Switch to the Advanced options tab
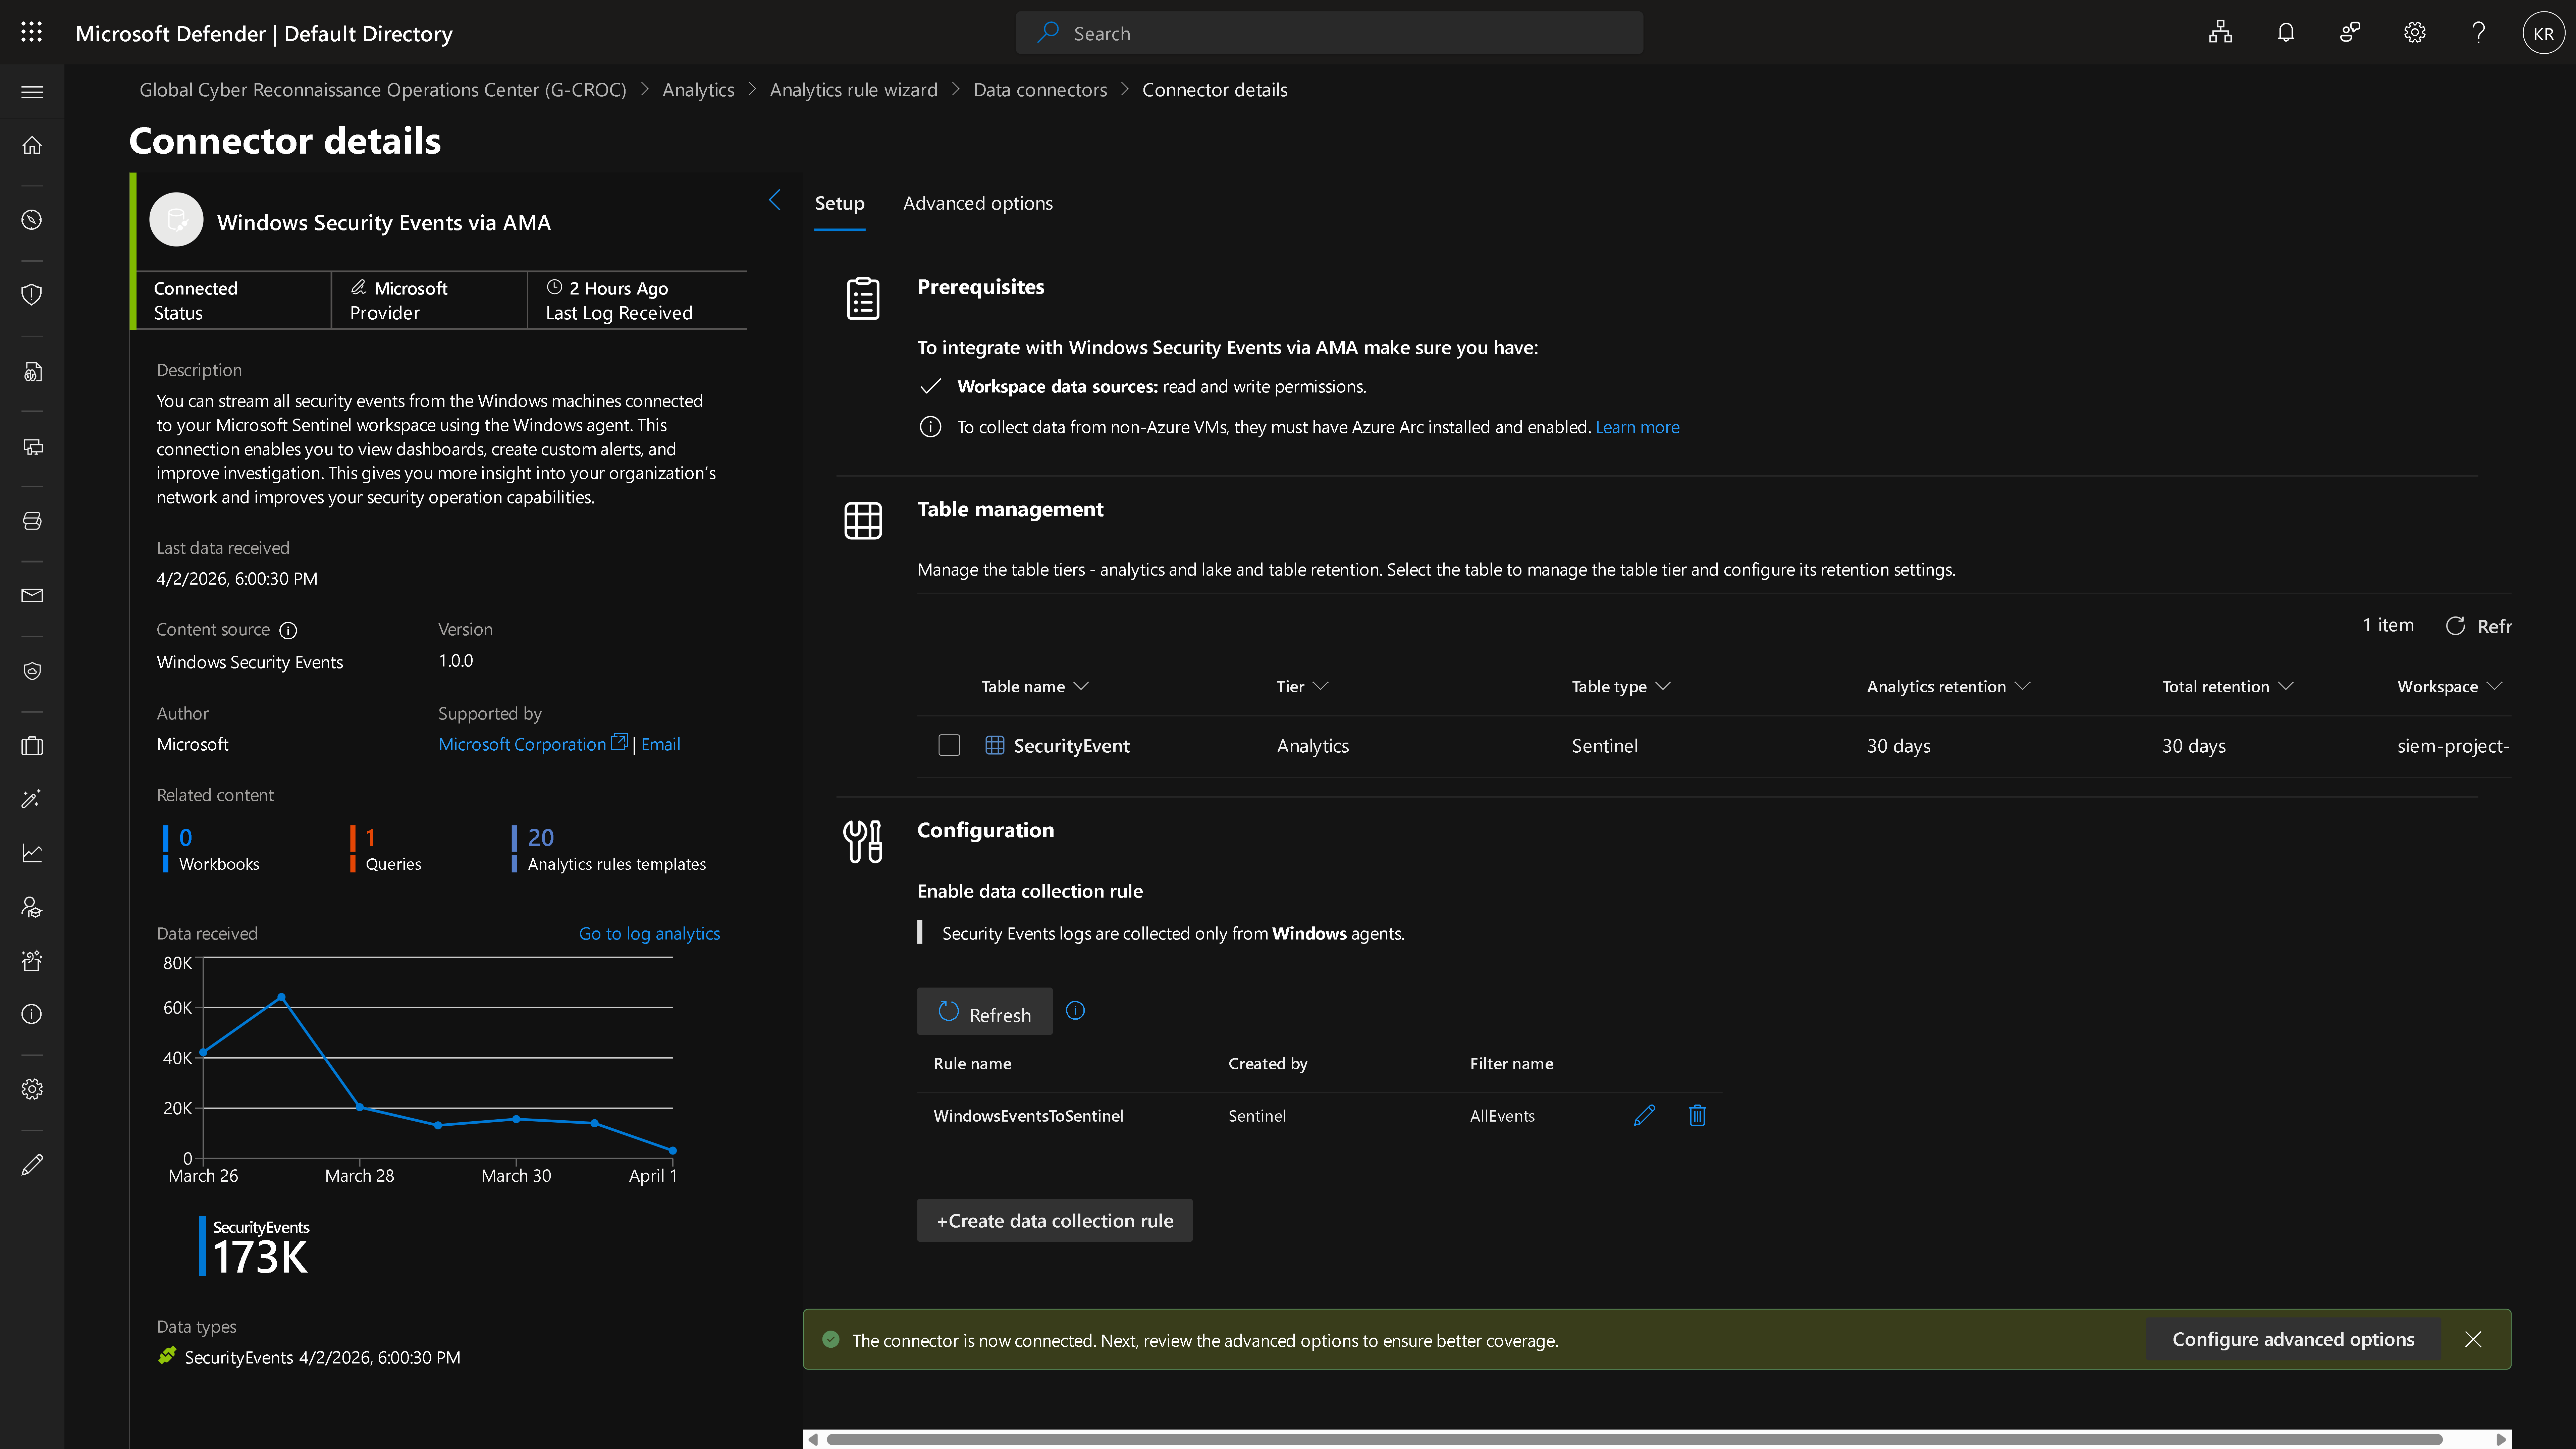The width and height of the screenshot is (2576, 1449). [977, 203]
